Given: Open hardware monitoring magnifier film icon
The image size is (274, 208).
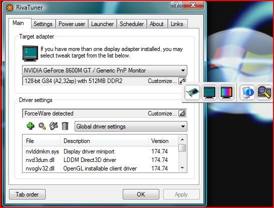Looking at the screenshot, I should point(264,92).
